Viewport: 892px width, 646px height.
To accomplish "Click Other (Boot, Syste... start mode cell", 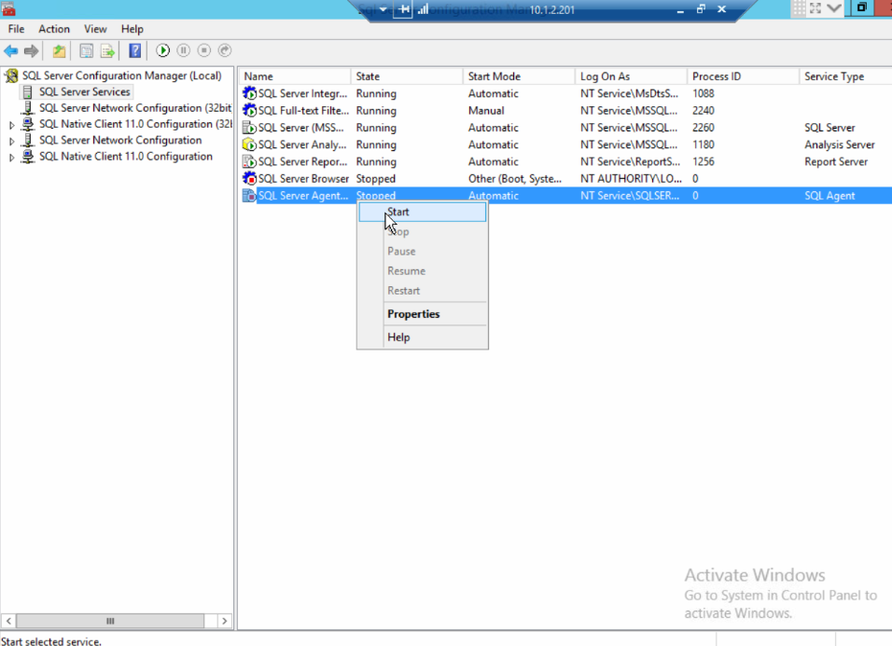I will [x=515, y=178].
